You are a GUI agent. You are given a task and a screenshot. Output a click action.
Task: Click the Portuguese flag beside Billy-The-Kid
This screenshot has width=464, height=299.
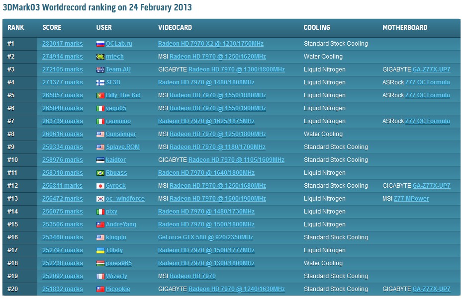click(x=100, y=95)
